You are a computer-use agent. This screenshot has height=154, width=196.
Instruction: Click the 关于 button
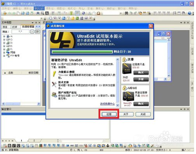click(x=126, y=114)
